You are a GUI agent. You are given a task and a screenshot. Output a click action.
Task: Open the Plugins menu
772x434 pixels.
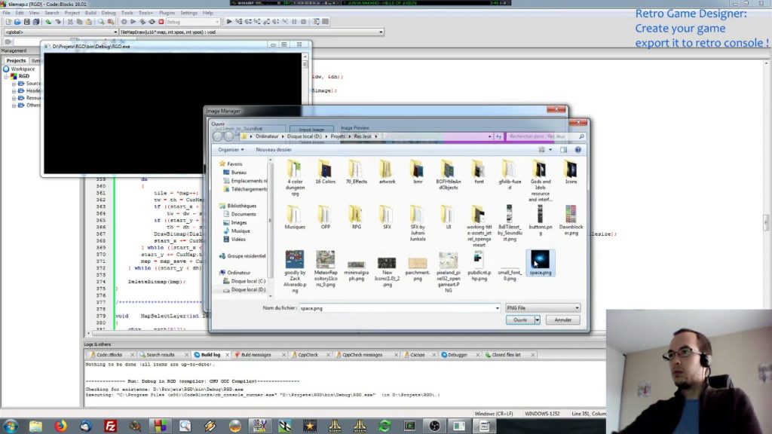coord(167,13)
